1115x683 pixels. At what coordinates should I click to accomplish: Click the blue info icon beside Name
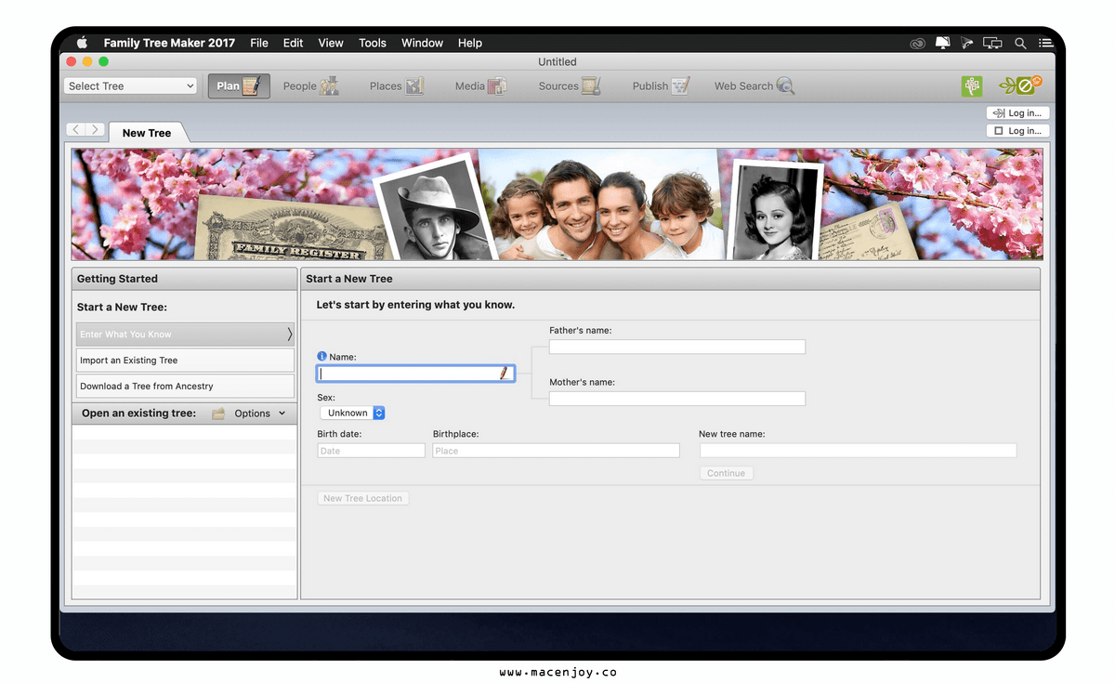coord(321,356)
